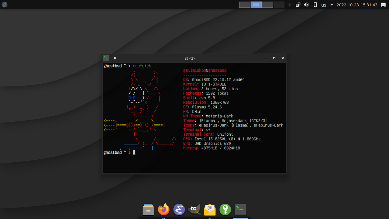Switch to the first virtual desktop in pager
The width and height of the screenshot is (389, 219).
(245, 5)
